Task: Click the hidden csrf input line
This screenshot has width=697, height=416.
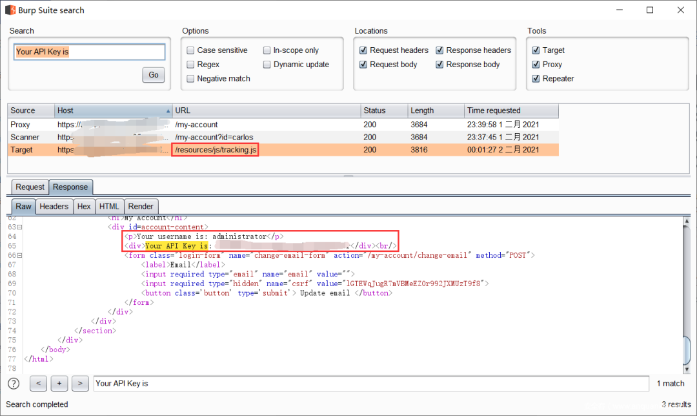Action: [315, 284]
